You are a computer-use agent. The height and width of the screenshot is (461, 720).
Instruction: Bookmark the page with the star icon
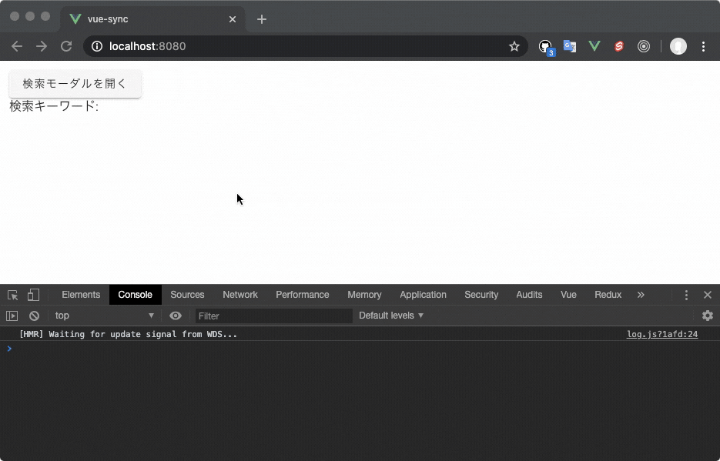[x=514, y=46]
